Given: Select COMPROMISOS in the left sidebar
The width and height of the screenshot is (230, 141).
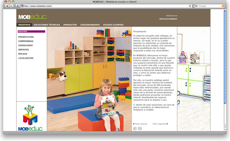Looking at the screenshot, I should [26, 41].
